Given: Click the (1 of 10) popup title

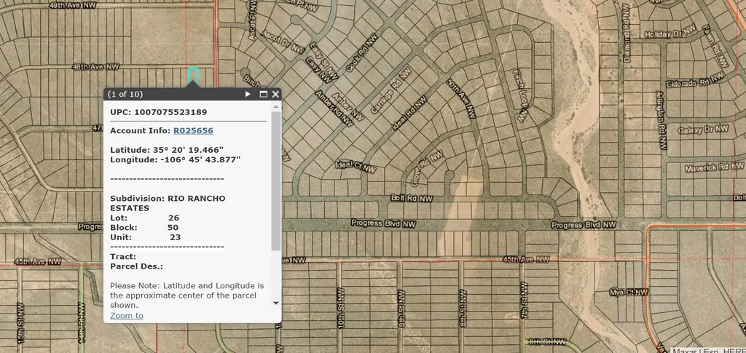Looking at the screenshot, I should point(125,94).
